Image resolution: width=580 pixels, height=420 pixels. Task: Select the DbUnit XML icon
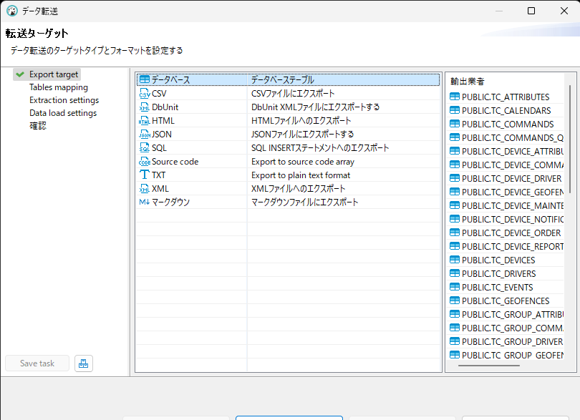[144, 107]
